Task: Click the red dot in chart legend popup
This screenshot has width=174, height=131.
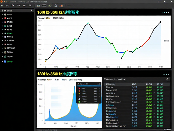Action: [x=79, y=88]
